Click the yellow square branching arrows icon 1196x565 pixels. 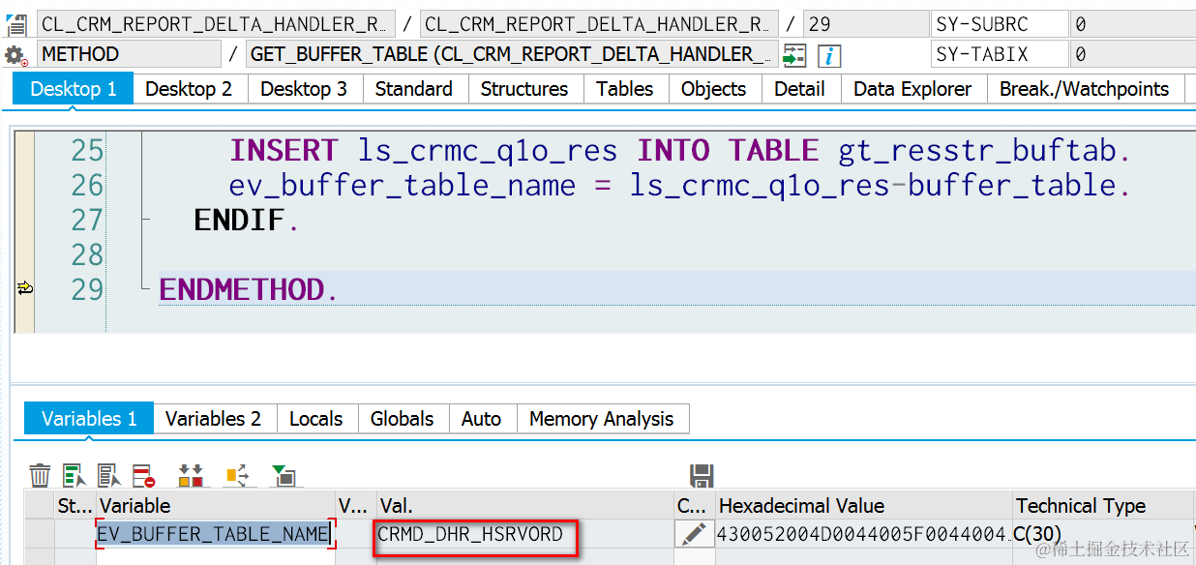[237, 475]
